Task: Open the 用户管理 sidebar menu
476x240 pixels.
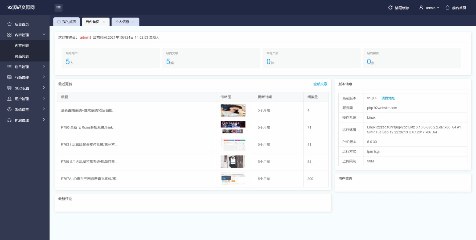Action: tap(25, 99)
